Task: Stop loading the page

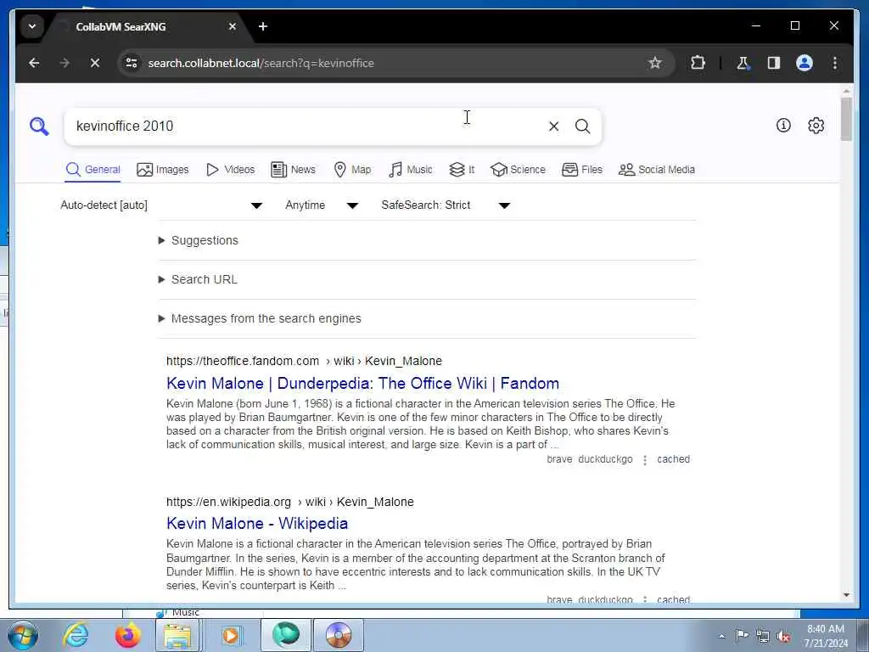Action: coord(95,63)
